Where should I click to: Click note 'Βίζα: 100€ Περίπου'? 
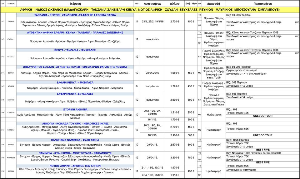tap(237, 140)
